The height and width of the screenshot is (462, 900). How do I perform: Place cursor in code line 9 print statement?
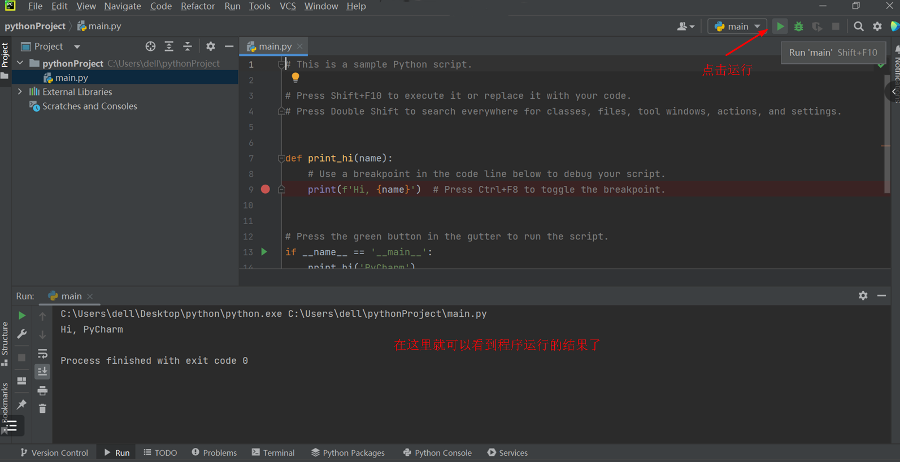pyautogui.click(x=364, y=189)
